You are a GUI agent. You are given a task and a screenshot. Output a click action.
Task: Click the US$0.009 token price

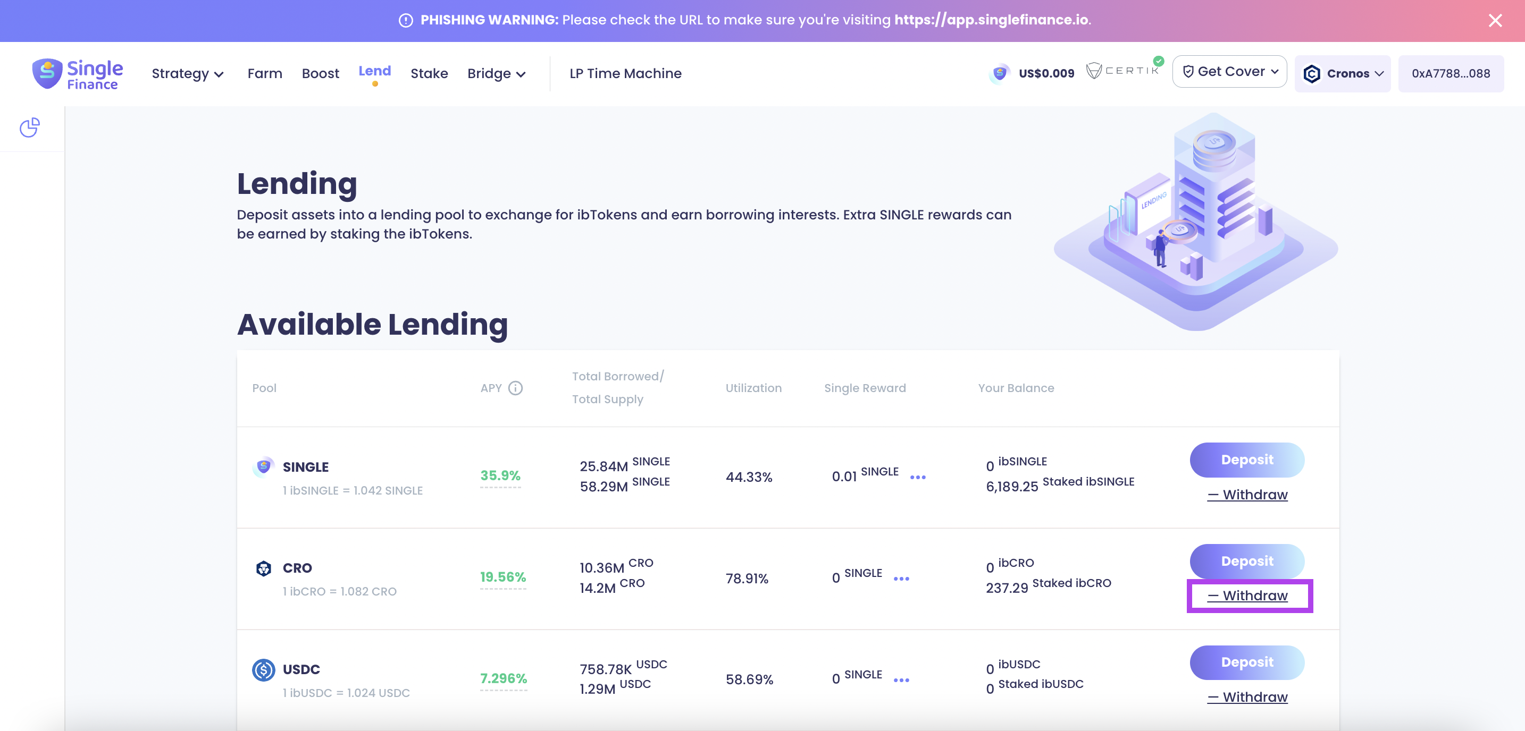coord(1046,73)
